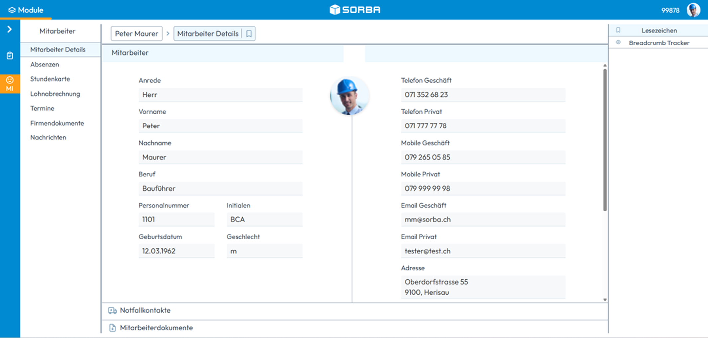The height and width of the screenshot is (338, 708).
Task: Click the employee profile photo
Action: 349,96
